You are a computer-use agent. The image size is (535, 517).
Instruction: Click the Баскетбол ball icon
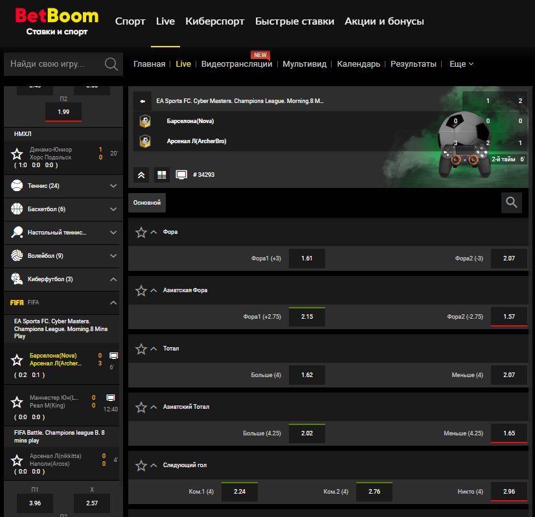pos(17,209)
